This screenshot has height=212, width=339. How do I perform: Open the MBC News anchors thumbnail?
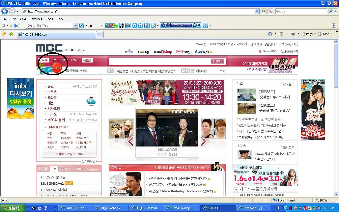click(x=167, y=127)
